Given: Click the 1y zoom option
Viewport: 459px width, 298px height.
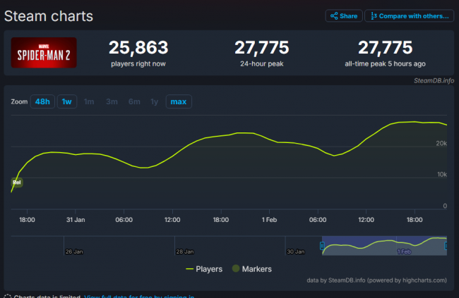Looking at the screenshot, I should (154, 102).
